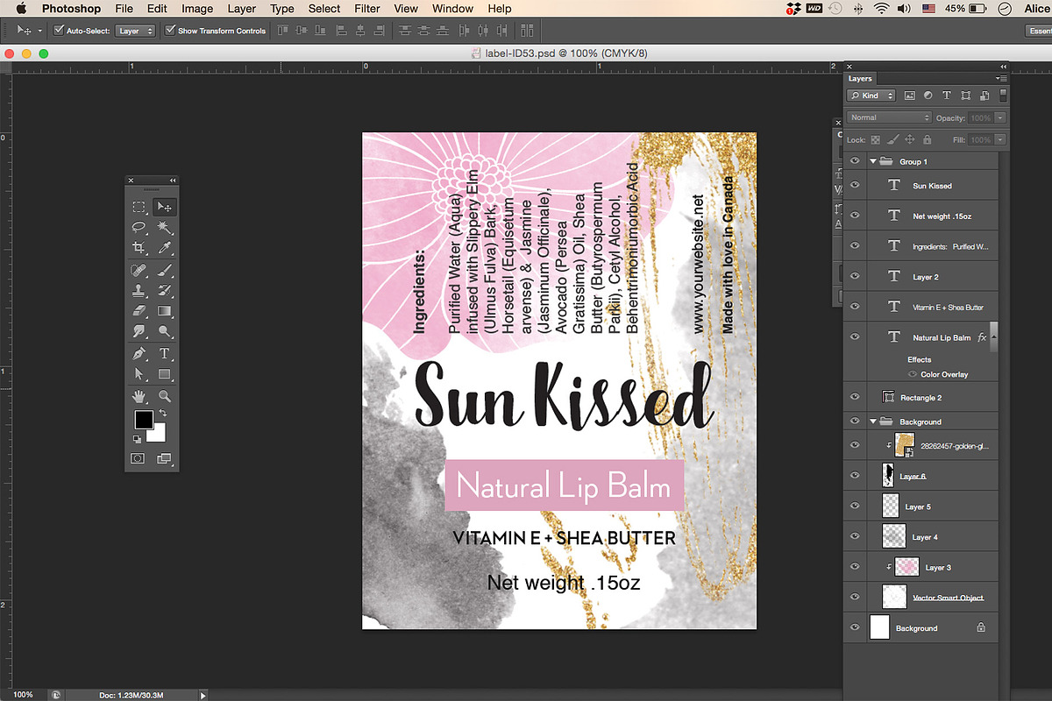The height and width of the screenshot is (701, 1052).
Task: Select the Eyedropper tool
Action: pos(164,248)
